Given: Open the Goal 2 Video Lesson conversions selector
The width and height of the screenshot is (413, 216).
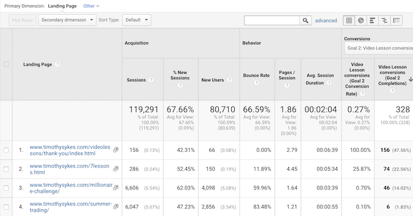Looking at the screenshot, I should pyautogui.click(x=379, y=48).
